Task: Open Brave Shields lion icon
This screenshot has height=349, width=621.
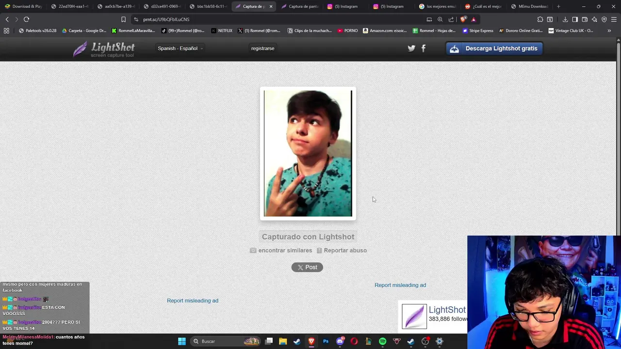Action: click(x=463, y=19)
